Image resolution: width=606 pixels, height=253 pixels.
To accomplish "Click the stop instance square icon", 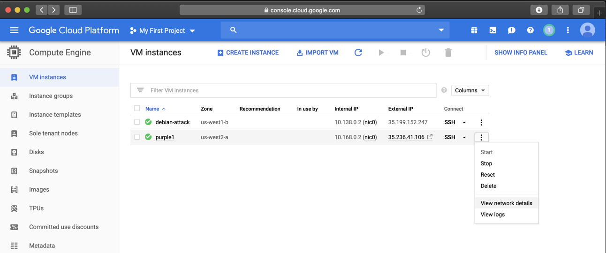I will [403, 52].
